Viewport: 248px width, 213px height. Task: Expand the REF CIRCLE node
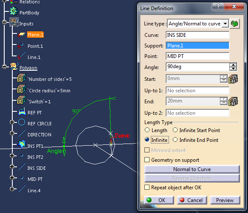12,122
